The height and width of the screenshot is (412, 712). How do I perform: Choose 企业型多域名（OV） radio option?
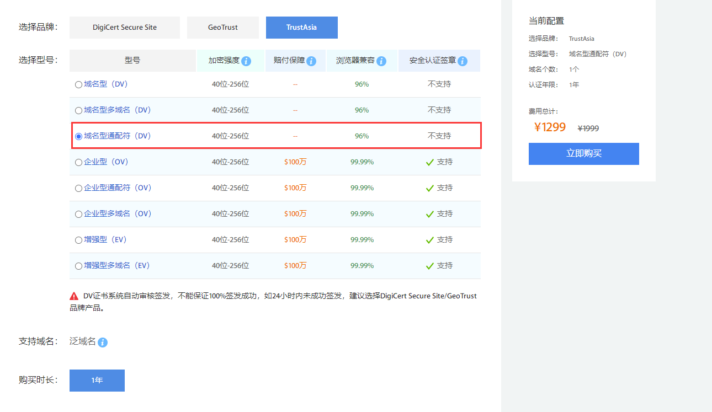tap(78, 214)
